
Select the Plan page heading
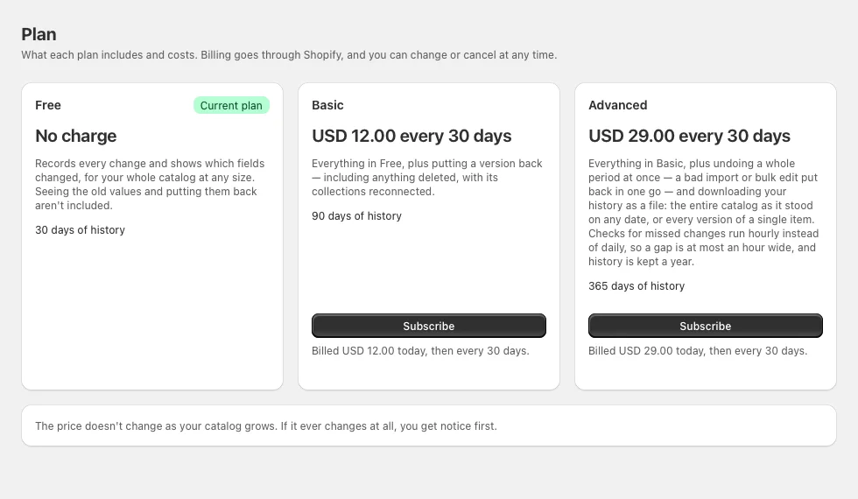point(39,34)
